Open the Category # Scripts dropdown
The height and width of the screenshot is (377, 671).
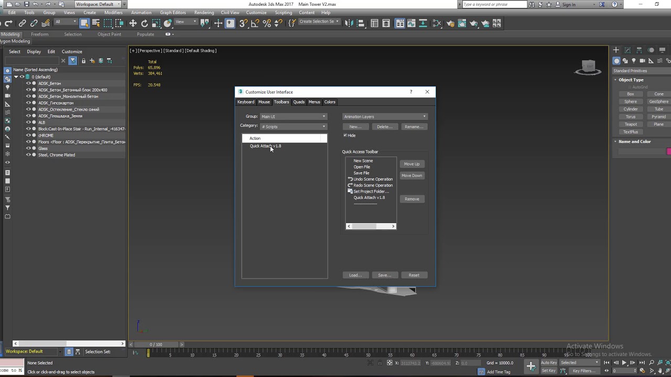point(293,127)
